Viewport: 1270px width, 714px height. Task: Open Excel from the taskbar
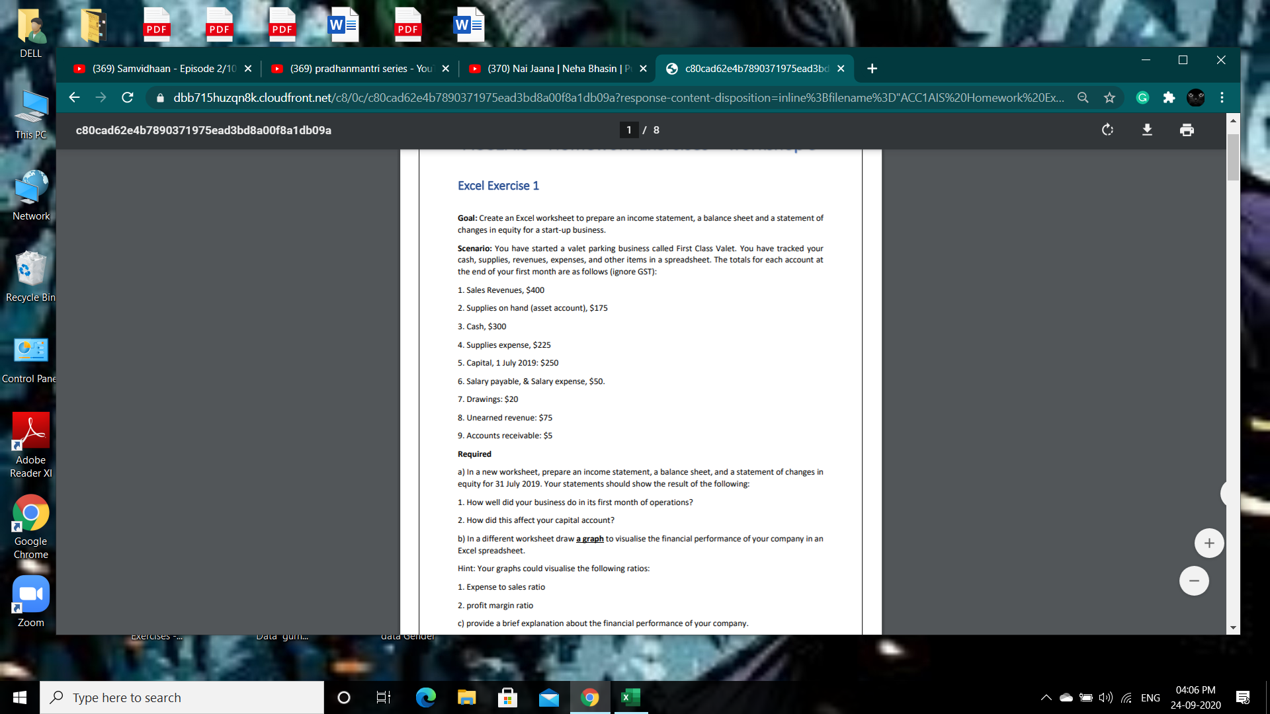click(630, 697)
